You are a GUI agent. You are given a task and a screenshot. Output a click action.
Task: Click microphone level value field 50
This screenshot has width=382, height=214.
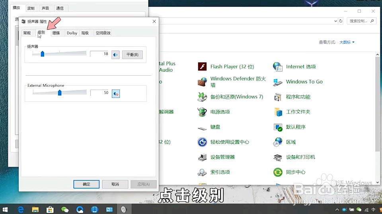pos(99,93)
